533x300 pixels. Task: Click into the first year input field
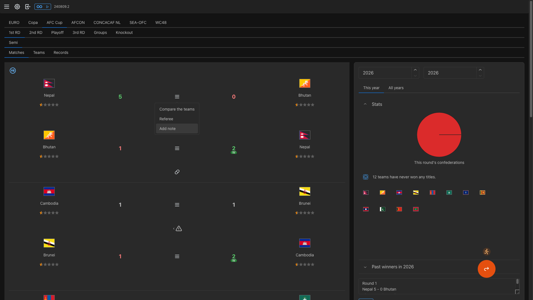(x=385, y=73)
